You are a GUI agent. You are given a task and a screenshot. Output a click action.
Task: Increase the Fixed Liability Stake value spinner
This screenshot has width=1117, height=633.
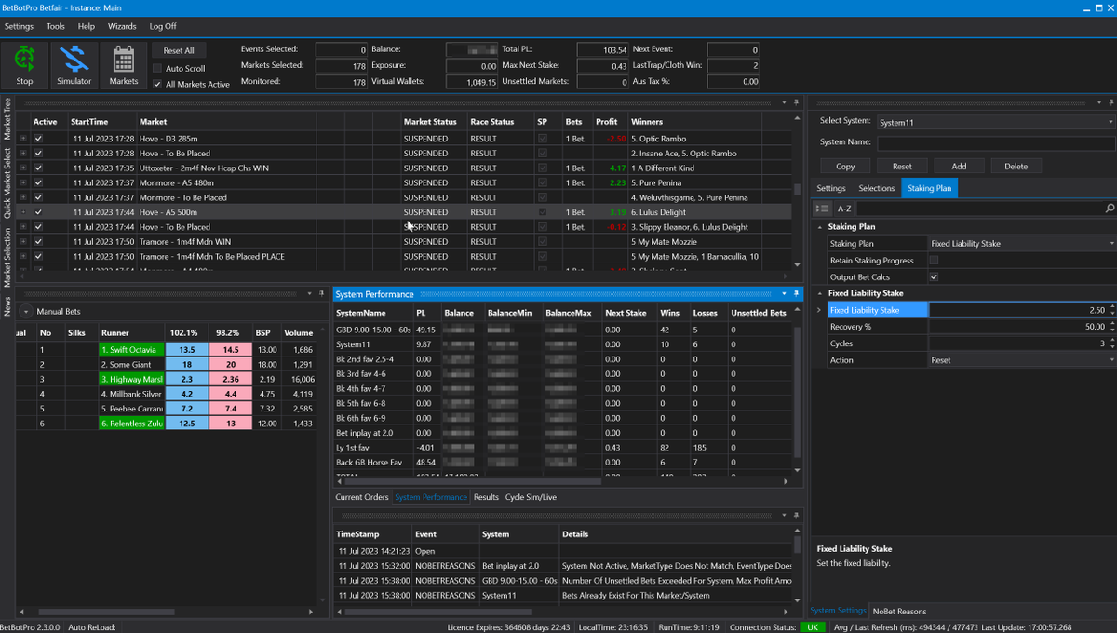(x=1111, y=307)
